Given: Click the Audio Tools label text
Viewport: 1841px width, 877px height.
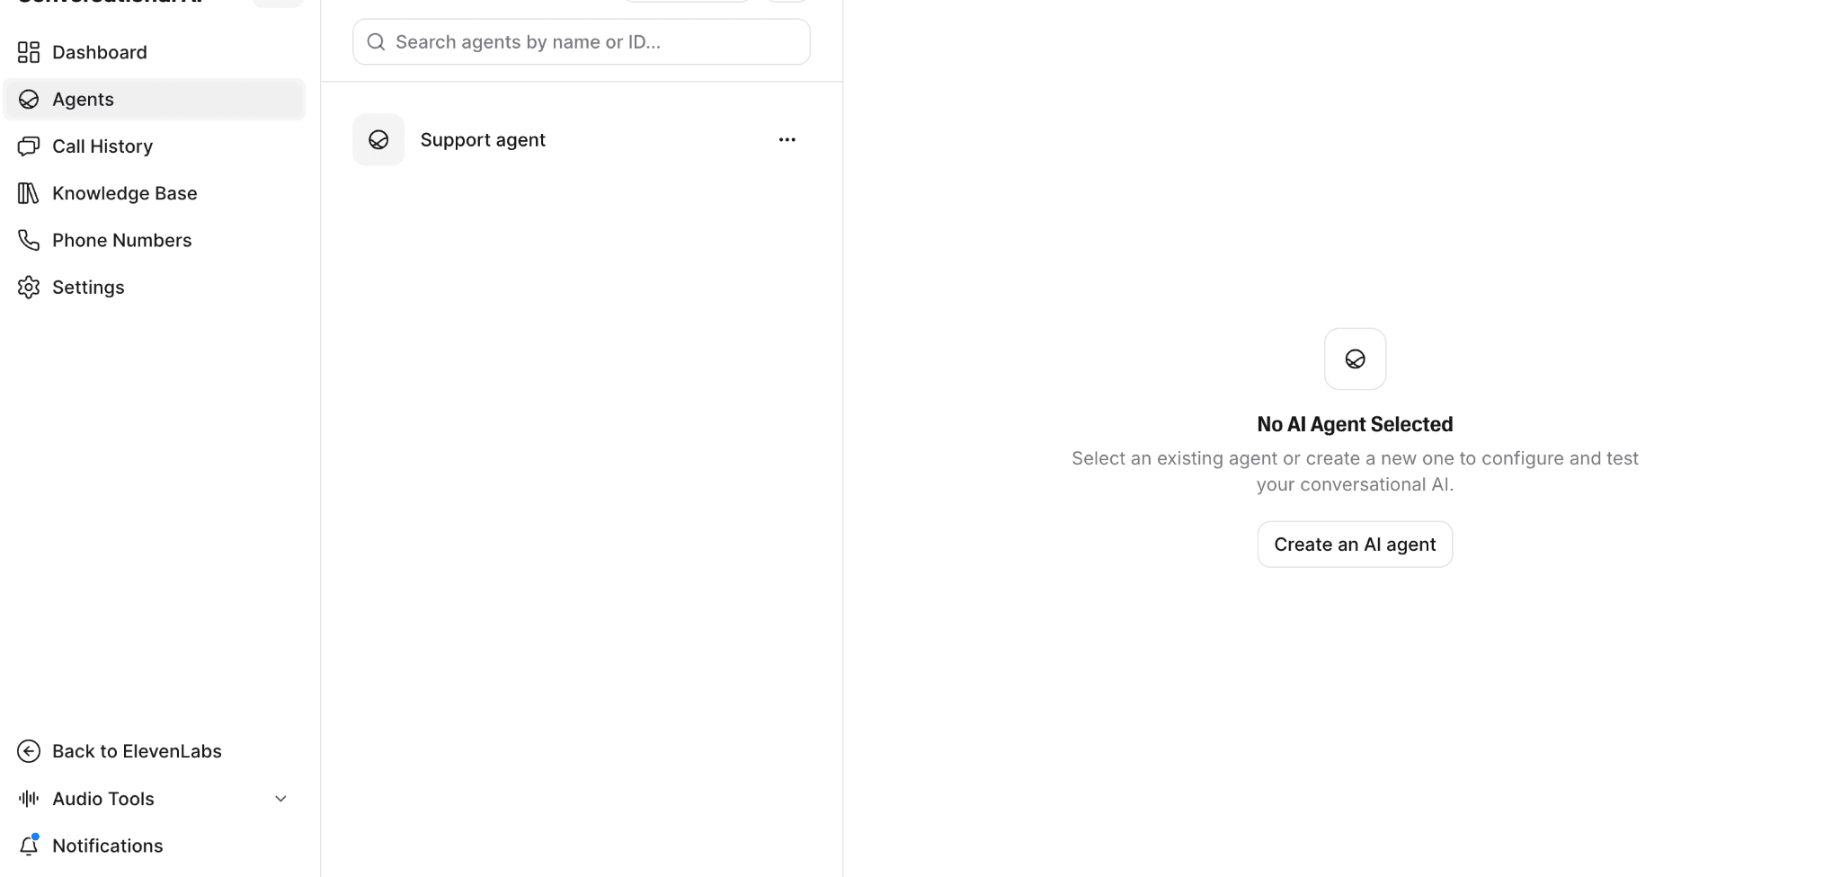Looking at the screenshot, I should click(x=103, y=799).
